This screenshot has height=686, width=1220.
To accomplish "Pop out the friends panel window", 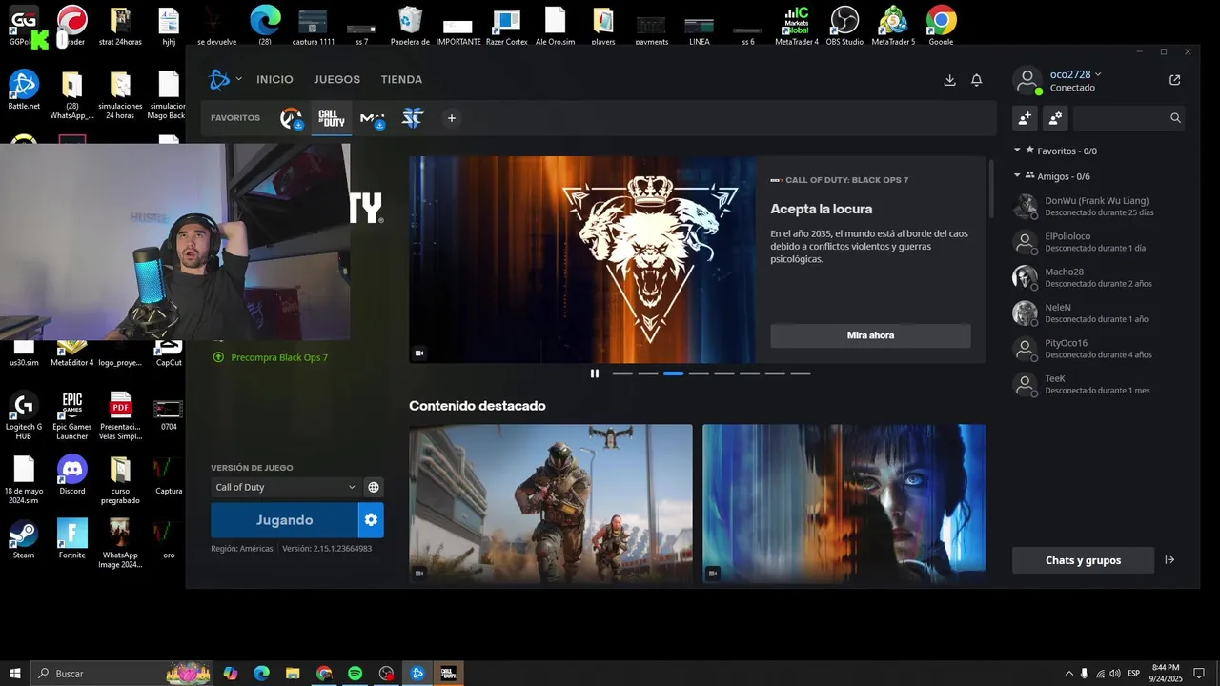I will pyautogui.click(x=1174, y=80).
